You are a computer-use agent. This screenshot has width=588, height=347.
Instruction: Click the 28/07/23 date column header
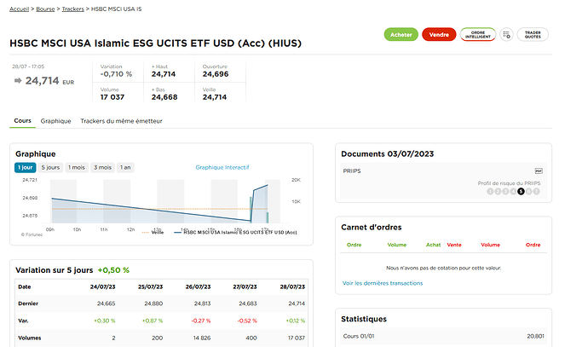(x=292, y=287)
